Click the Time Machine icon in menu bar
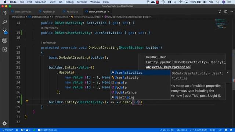The height and width of the screenshot is (132, 235). click(163, 2)
